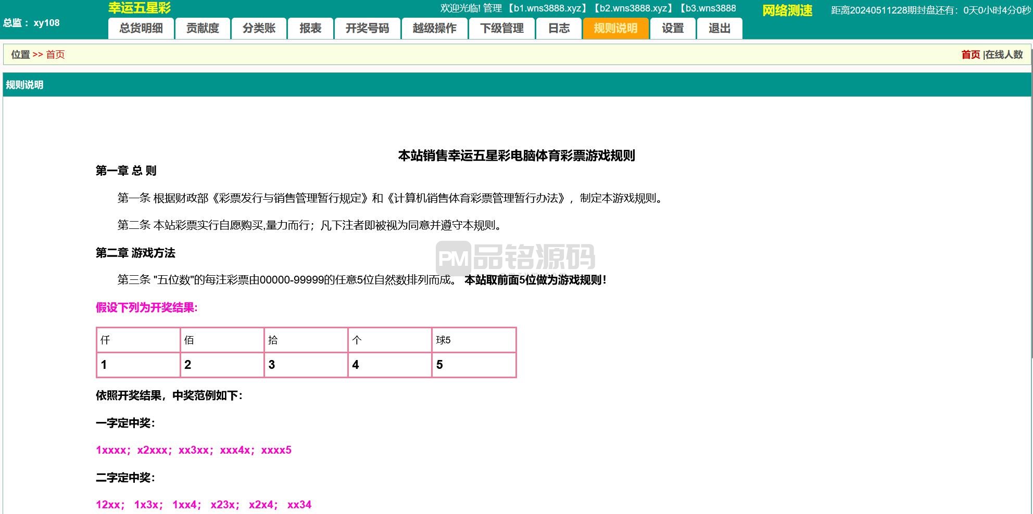Open the 在线人数 link
The image size is (1033, 514).
coord(1004,55)
